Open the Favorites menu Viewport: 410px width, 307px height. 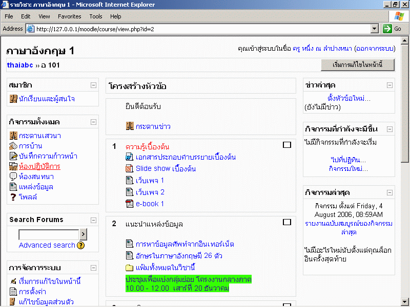(x=69, y=16)
